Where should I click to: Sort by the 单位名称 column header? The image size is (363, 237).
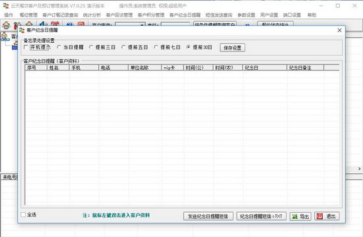point(145,68)
